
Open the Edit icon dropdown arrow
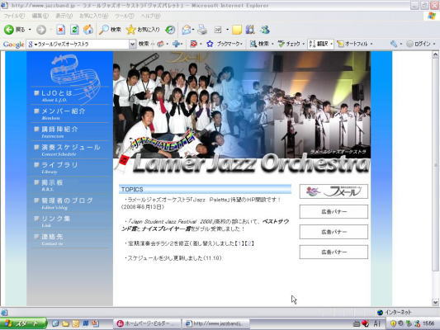tap(227, 30)
